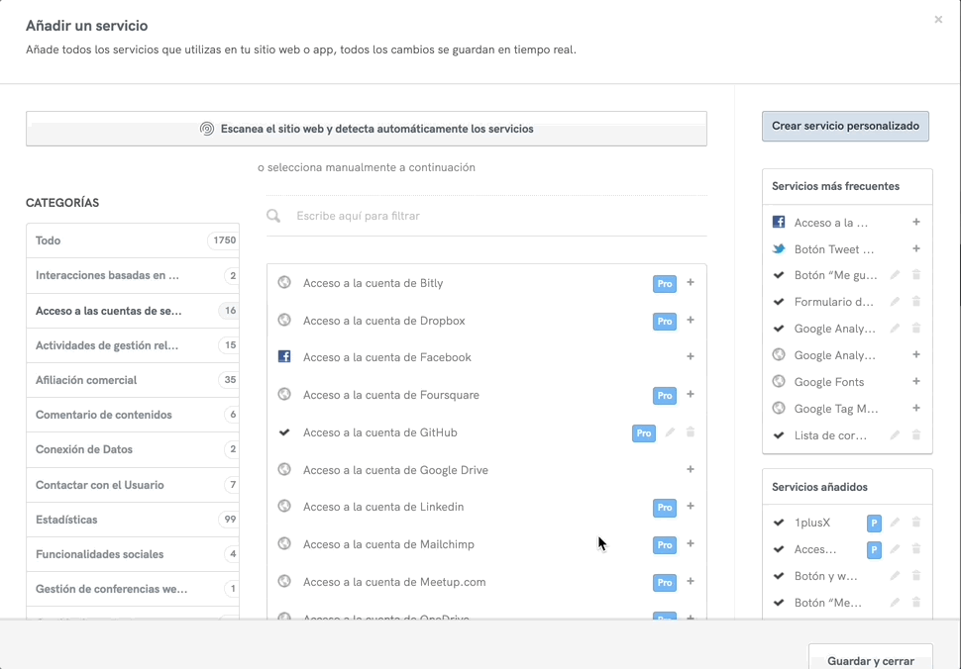Click trash icon for Formulario de contacto service
This screenshot has height=669, width=961.
click(x=916, y=302)
